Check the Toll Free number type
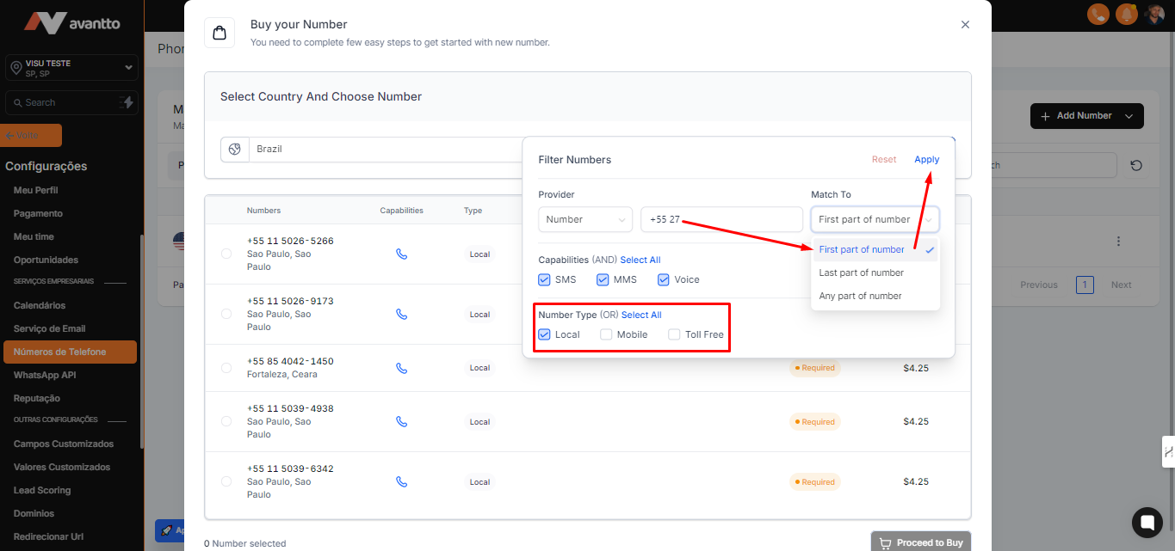The image size is (1175, 551). [674, 334]
